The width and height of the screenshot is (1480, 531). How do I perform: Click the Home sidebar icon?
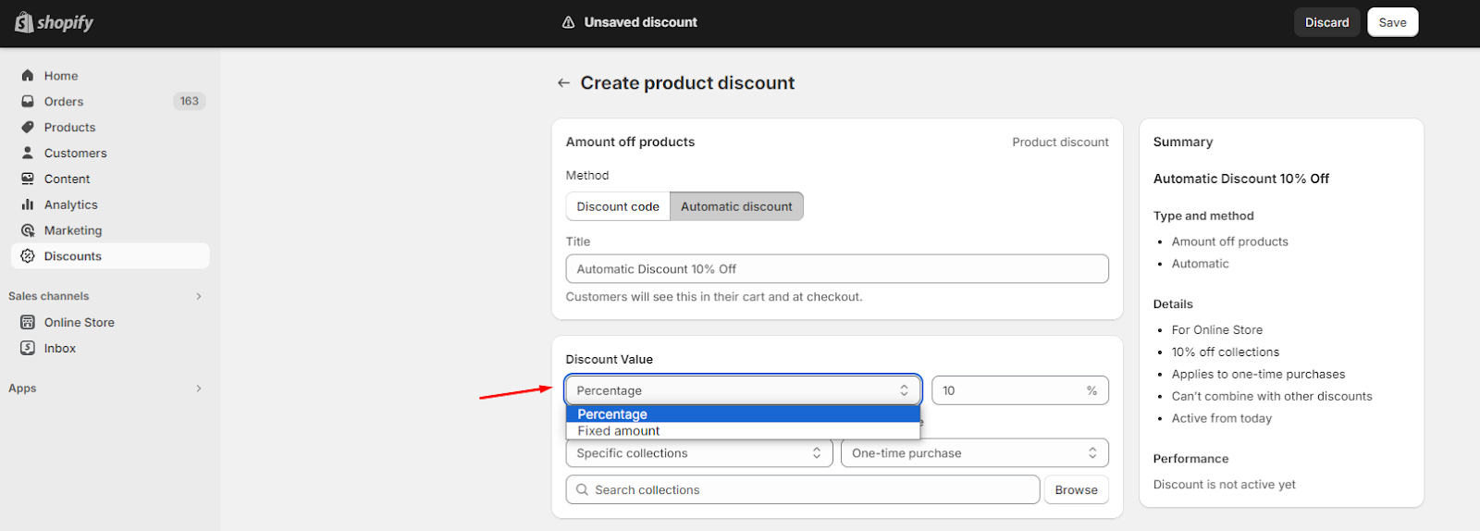tap(28, 76)
